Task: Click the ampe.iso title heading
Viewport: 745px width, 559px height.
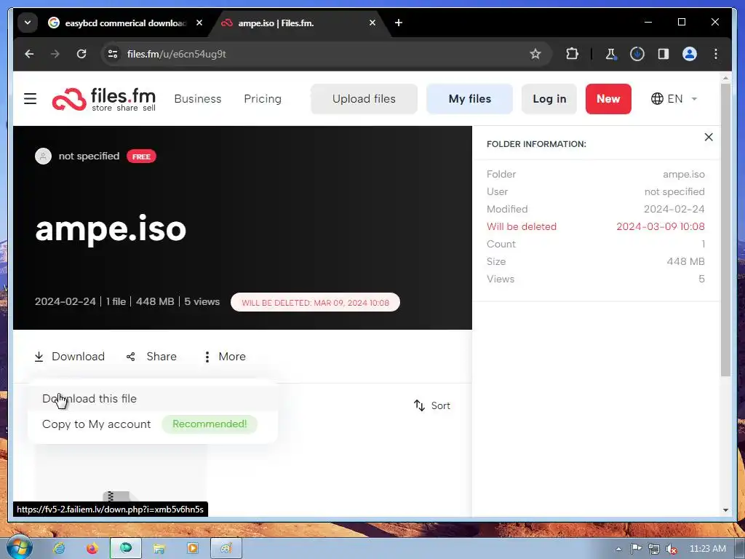Action: pyautogui.click(x=111, y=229)
